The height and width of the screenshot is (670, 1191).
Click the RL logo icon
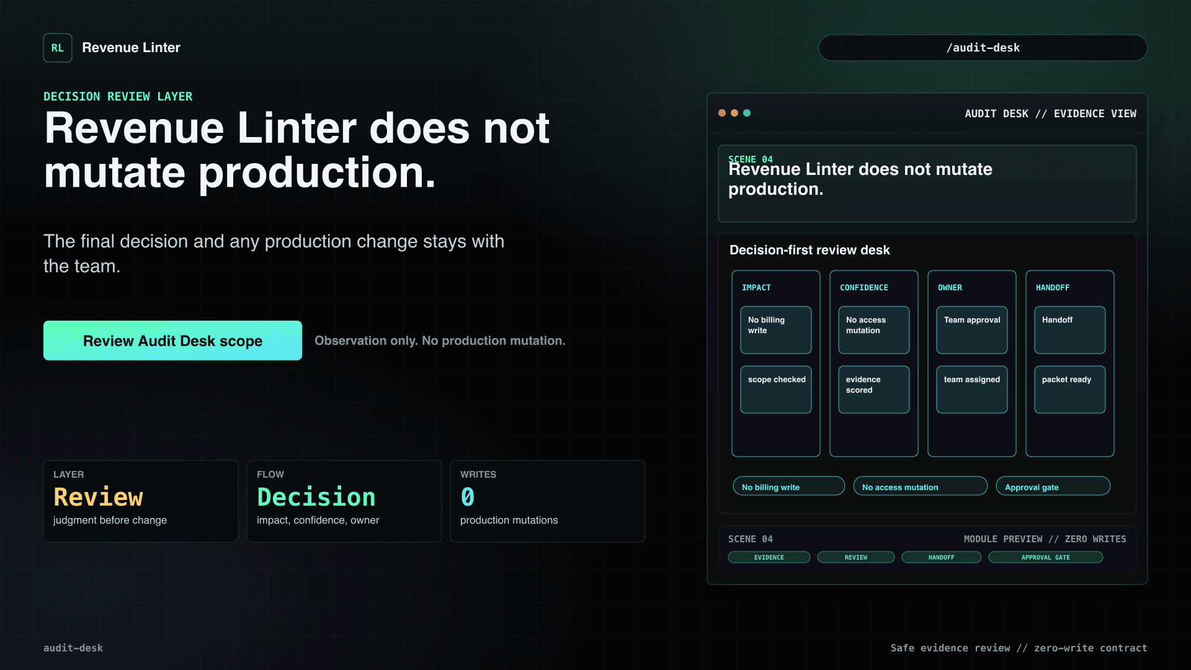[58, 48]
